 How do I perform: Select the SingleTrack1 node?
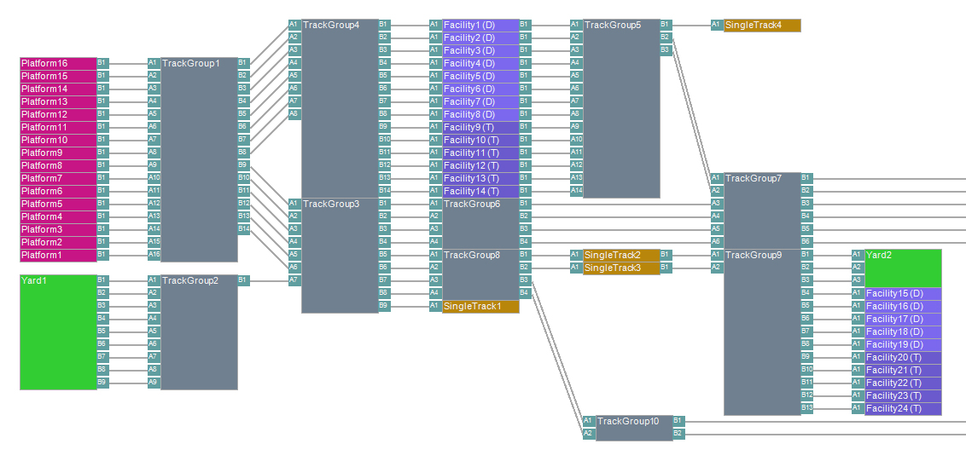[480, 307]
